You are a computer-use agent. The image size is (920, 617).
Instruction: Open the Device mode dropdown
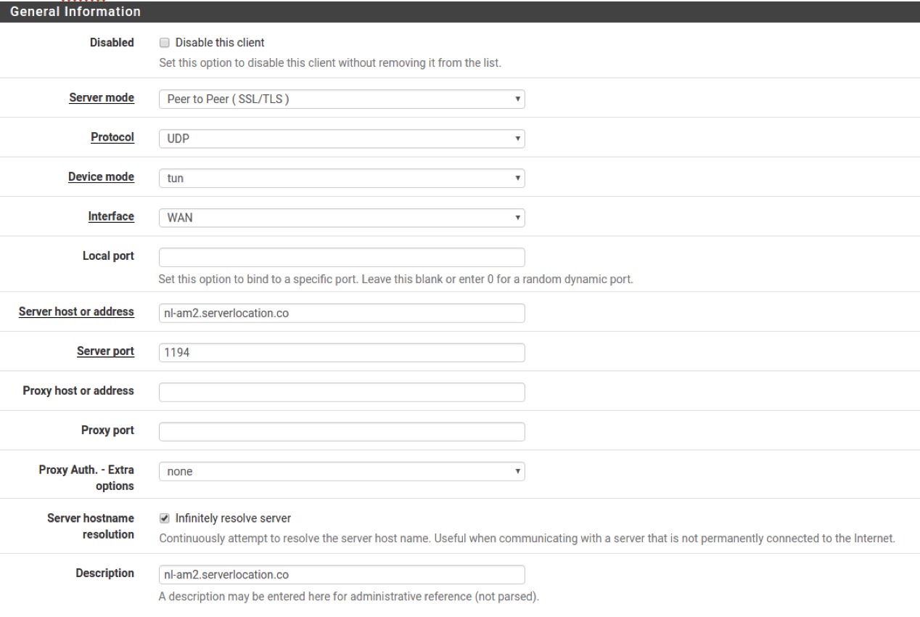[x=341, y=178]
